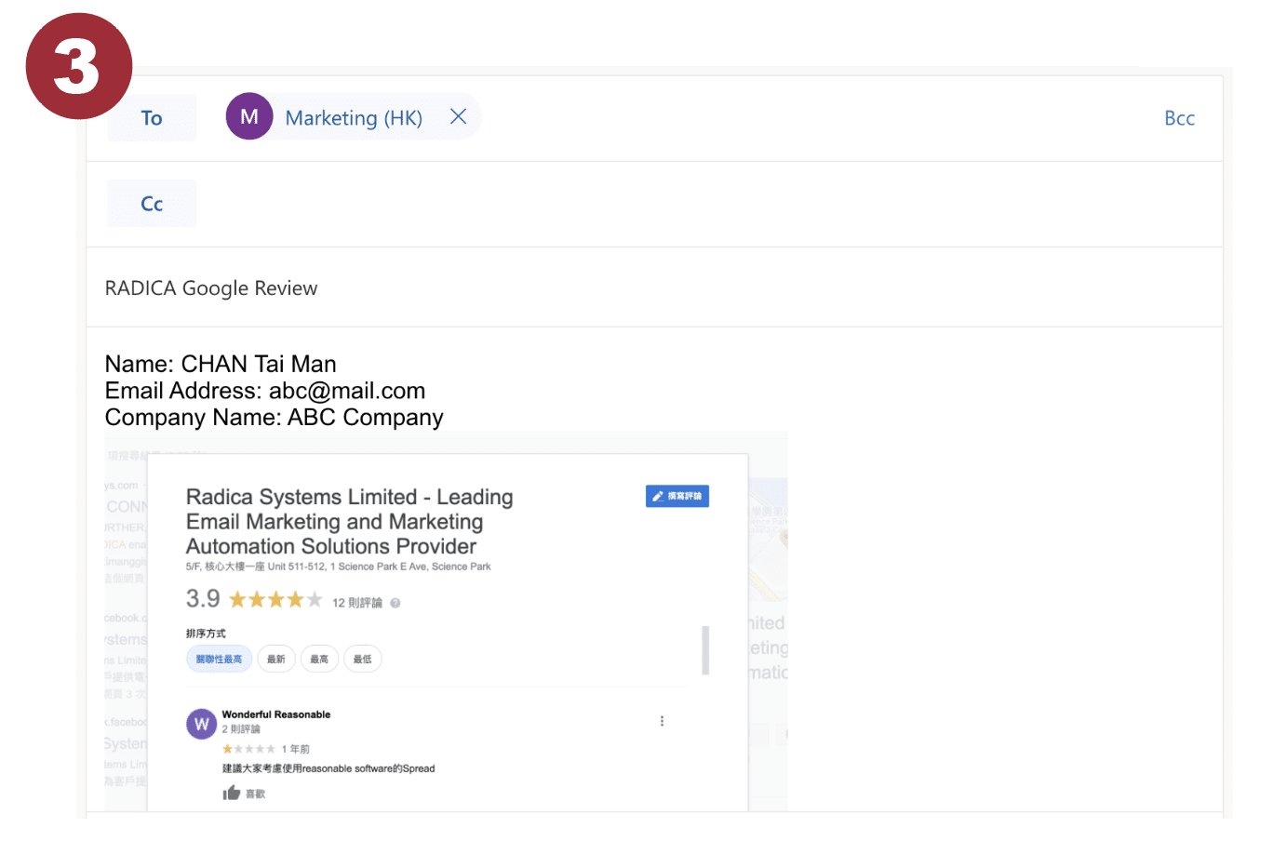
Task: Click the thumbs-up 喜歡 like icon
Action: click(x=232, y=793)
